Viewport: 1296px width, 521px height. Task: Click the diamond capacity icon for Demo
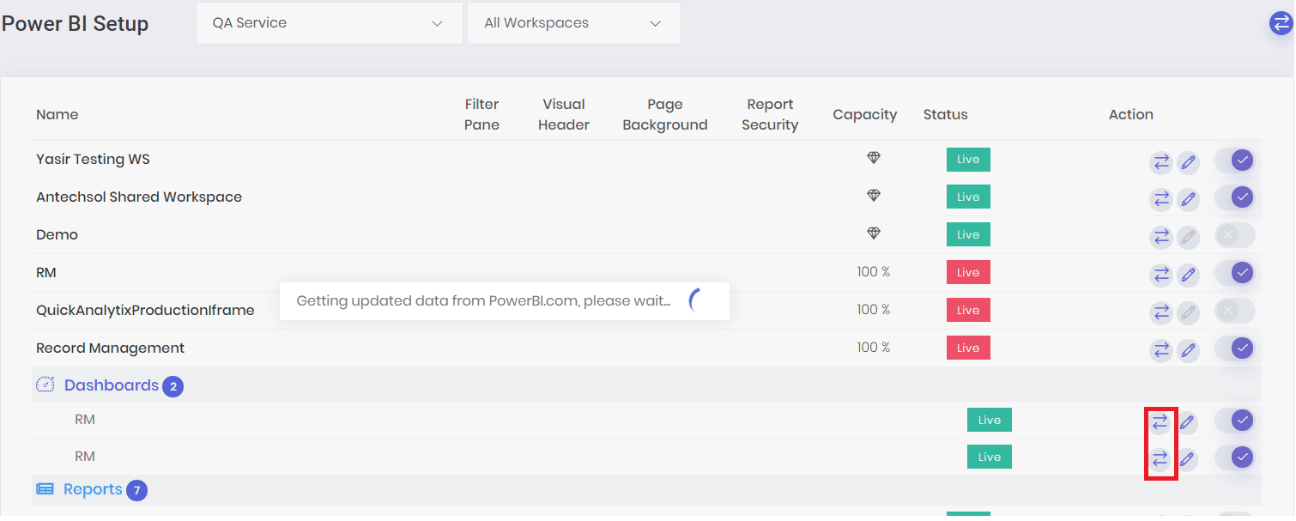[x=874, y=233]
